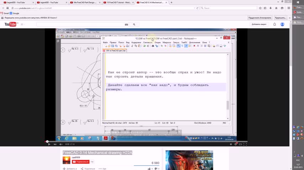Reload page in address bar
Image resolution: width=304 pixels, height=170 pixels.
click(197, 8)
